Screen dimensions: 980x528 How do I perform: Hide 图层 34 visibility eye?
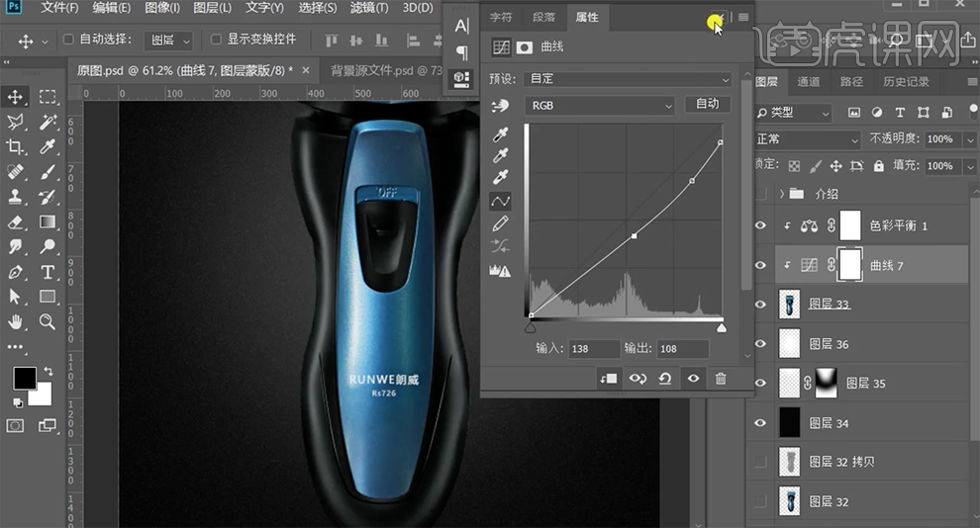760,423
